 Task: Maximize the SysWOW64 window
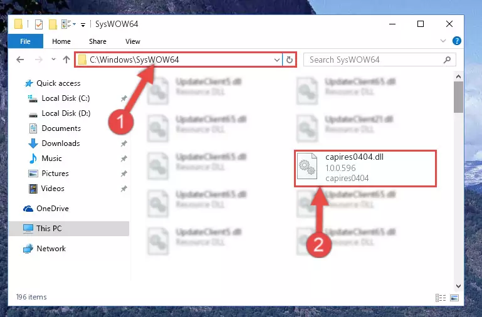[x=421, y=24]
